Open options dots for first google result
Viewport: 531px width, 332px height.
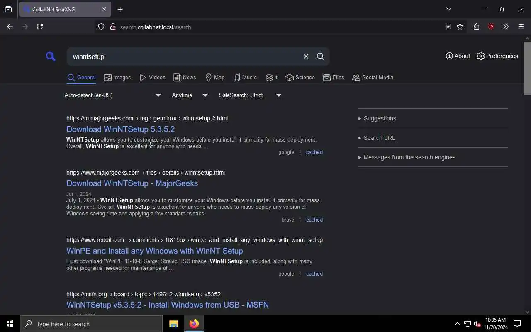pos(300,152)
